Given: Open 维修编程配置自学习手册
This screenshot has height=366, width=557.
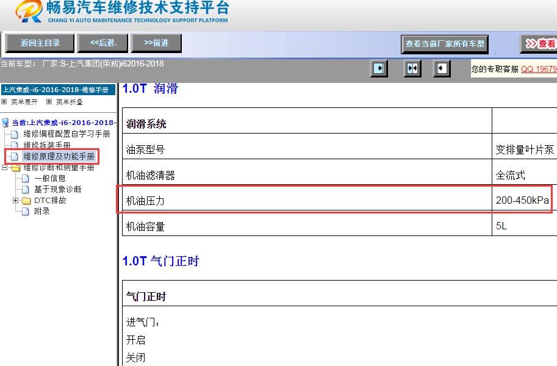Looking at the screenshot, I should click(x=66, y=134).
